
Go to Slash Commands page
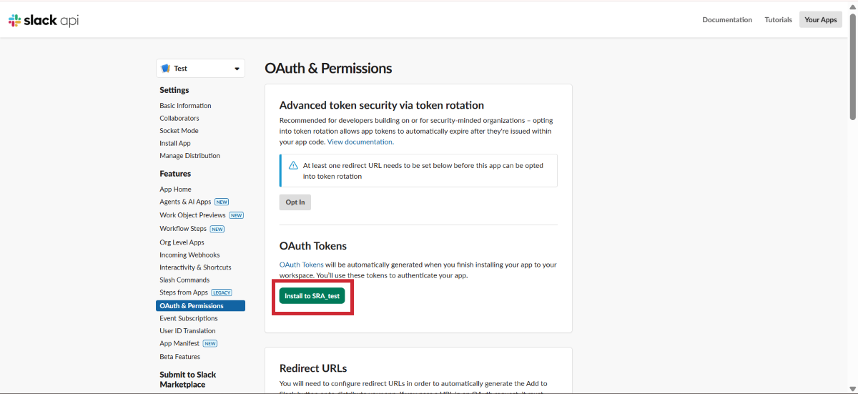[x=184, y=280]
